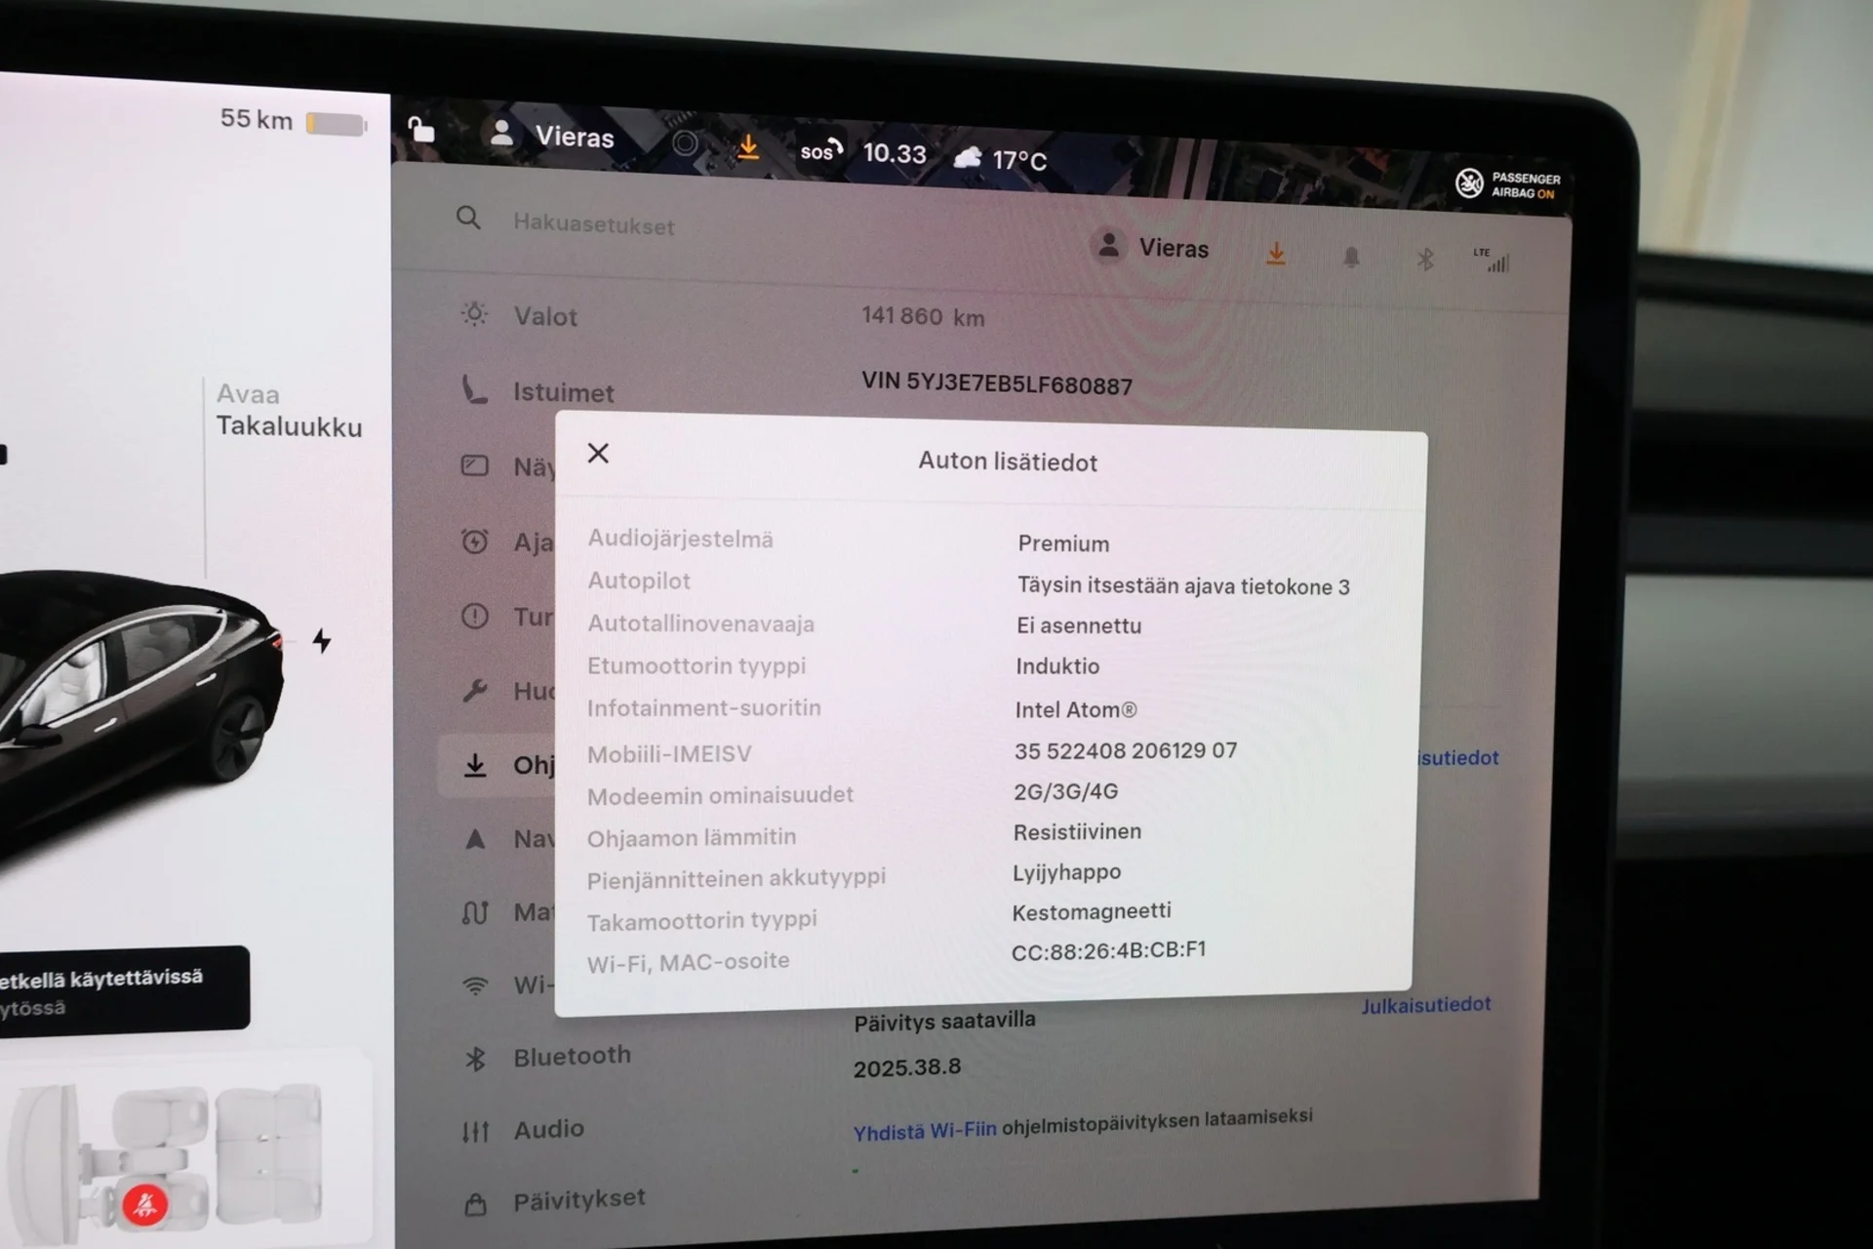This screenshot has height=1249, width=1873.
Task: Tap the Yhdistä Wi-Fiin link
Action: click(x=924, y=1131)
